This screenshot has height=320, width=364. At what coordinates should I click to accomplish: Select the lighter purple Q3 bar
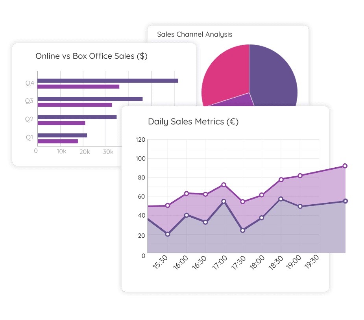[75, 105]
